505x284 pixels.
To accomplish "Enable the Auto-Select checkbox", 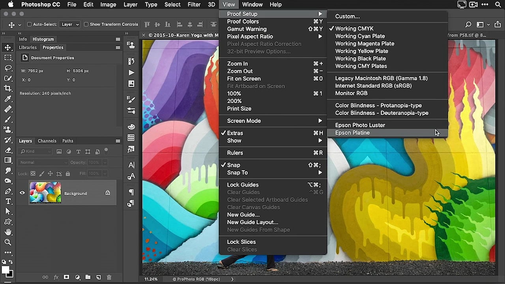I will pos(29,24).
